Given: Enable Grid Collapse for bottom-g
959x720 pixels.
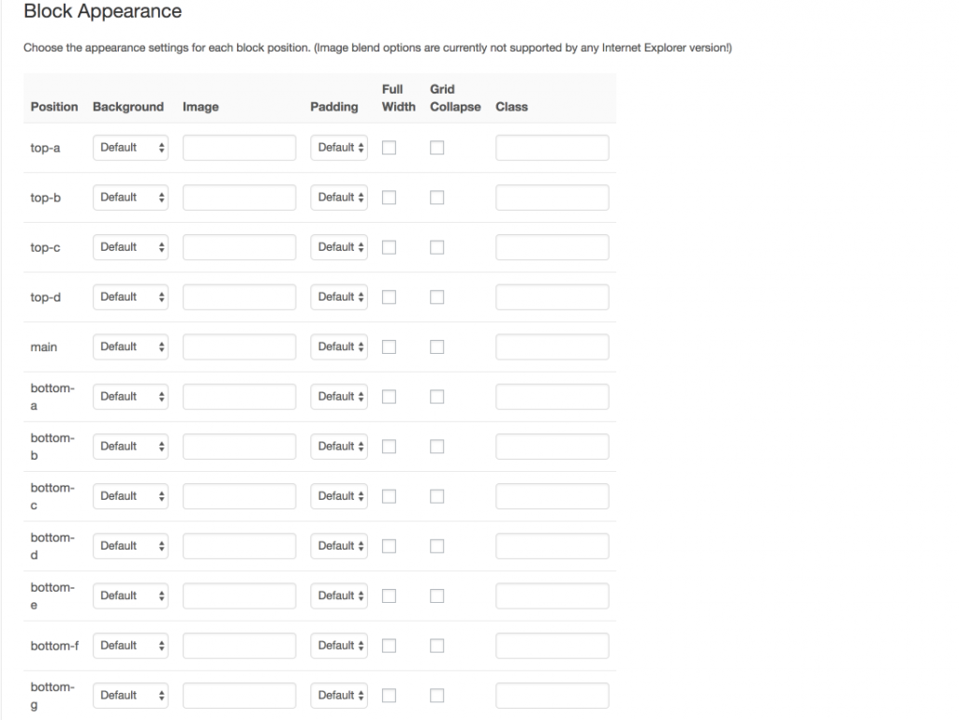Looking at the screenshot, I should pyautogui.click(x=436, y=695).
